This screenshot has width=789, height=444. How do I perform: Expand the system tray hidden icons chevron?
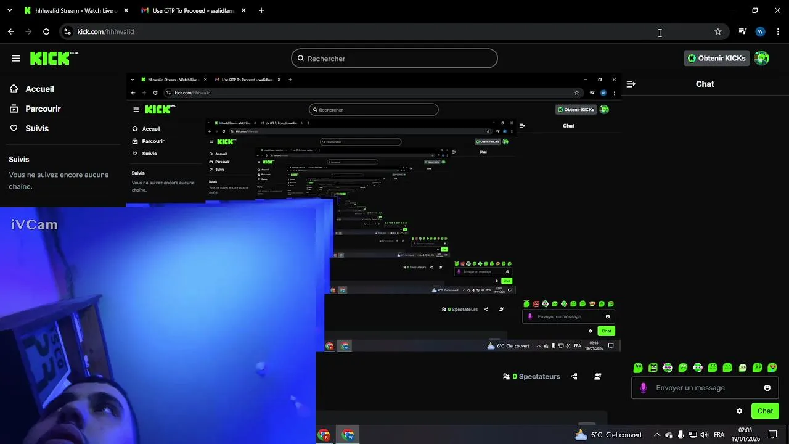point(657,435)
